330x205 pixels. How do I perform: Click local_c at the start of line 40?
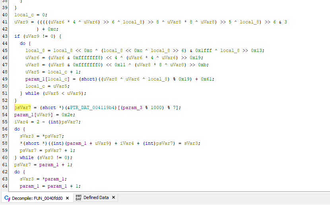pos(23,15)
